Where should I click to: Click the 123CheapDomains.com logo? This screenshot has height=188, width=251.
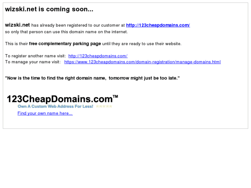[62, 99]
